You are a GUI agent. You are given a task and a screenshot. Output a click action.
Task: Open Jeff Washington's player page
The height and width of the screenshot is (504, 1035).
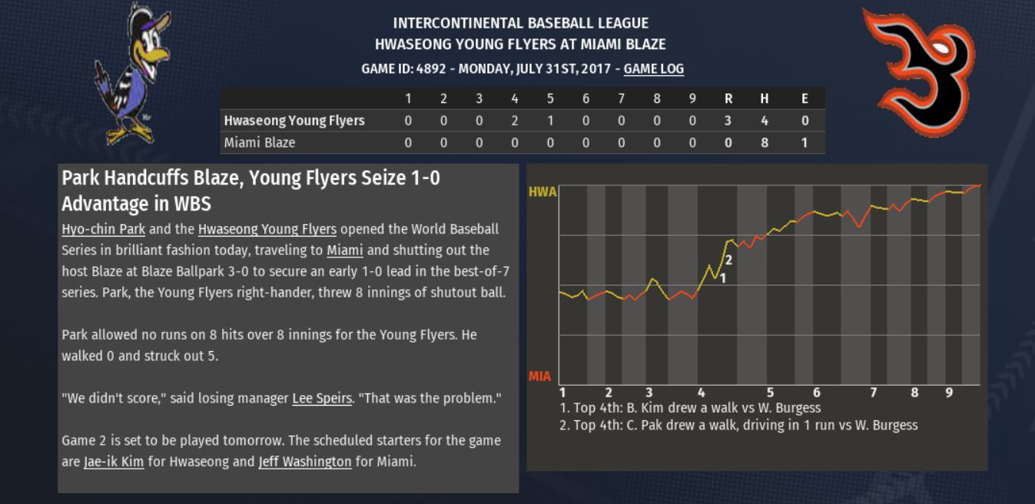[305, 462]
